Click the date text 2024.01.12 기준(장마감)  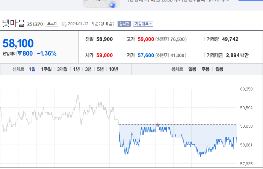pos(91,24)
